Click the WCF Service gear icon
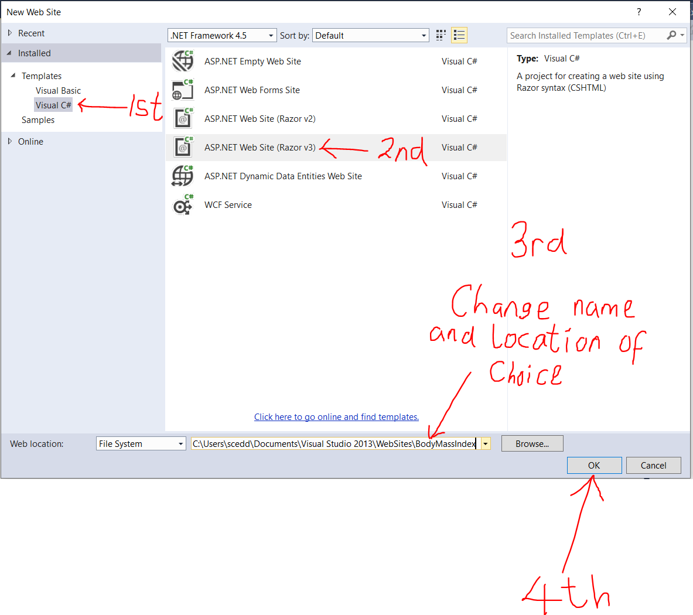The image size is (693, 615). (x=183, y=204)
